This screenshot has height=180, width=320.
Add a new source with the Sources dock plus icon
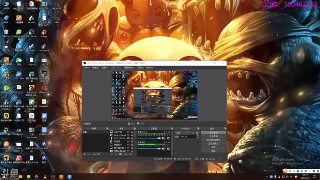click(x=112, y=154)
